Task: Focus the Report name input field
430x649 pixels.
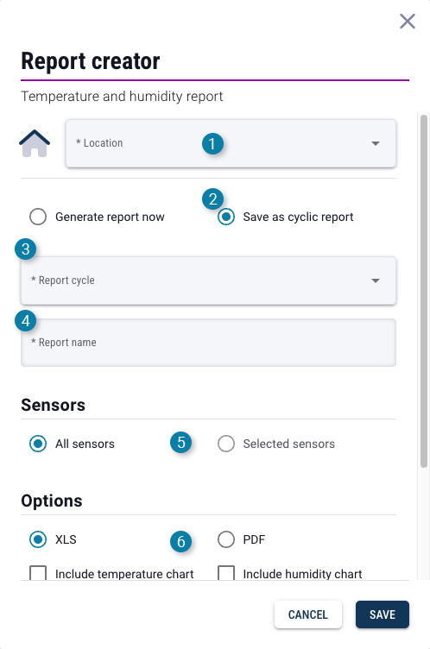Action: (208, 343)
